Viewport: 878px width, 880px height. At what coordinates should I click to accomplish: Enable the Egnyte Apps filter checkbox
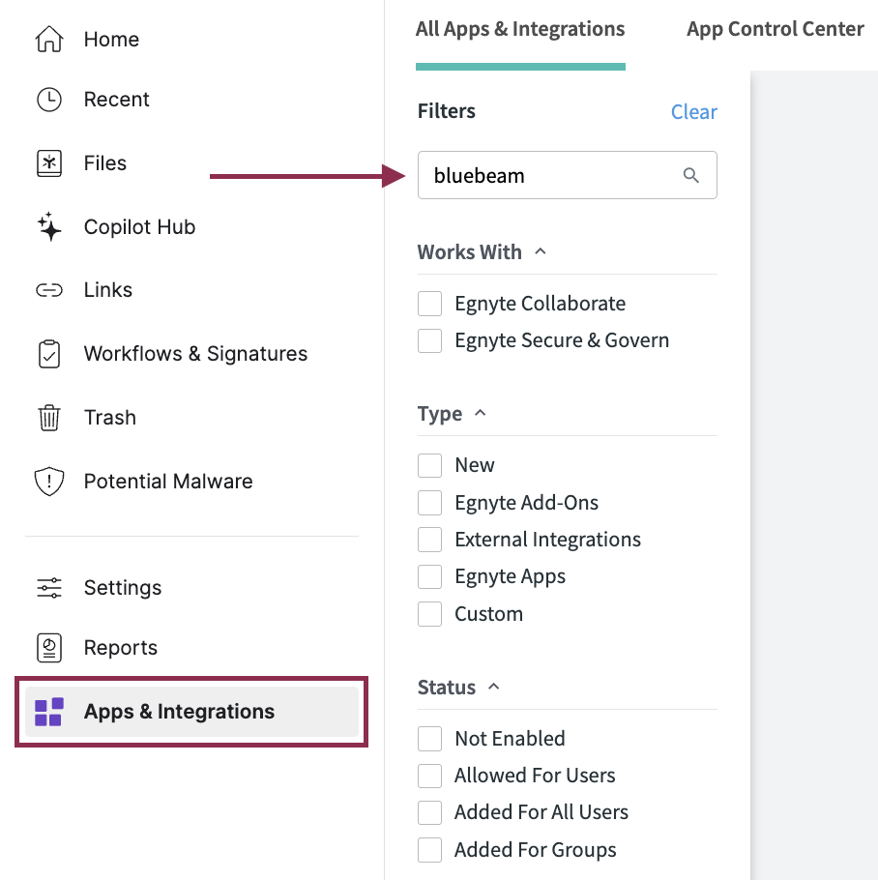click(x=429, y=577)
